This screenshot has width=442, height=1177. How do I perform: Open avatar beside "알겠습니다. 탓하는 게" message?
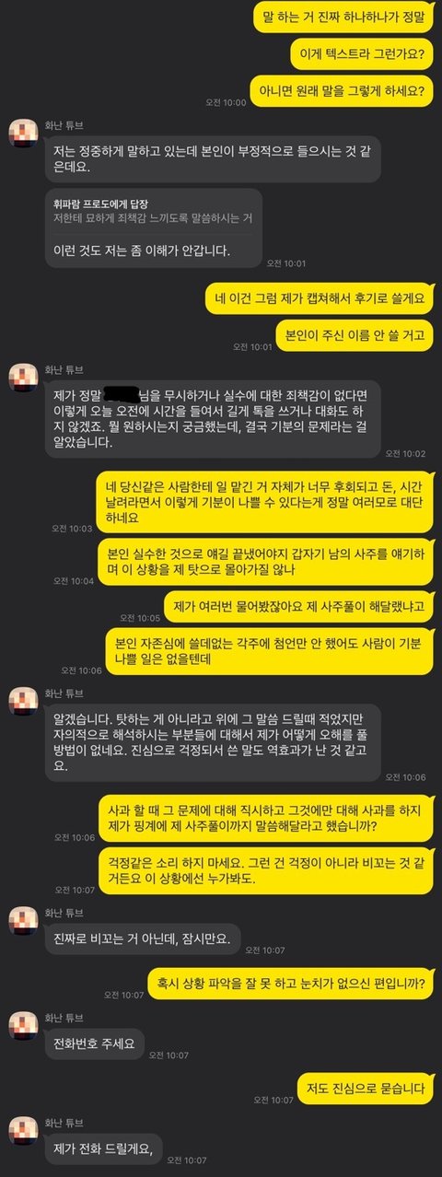22,704
